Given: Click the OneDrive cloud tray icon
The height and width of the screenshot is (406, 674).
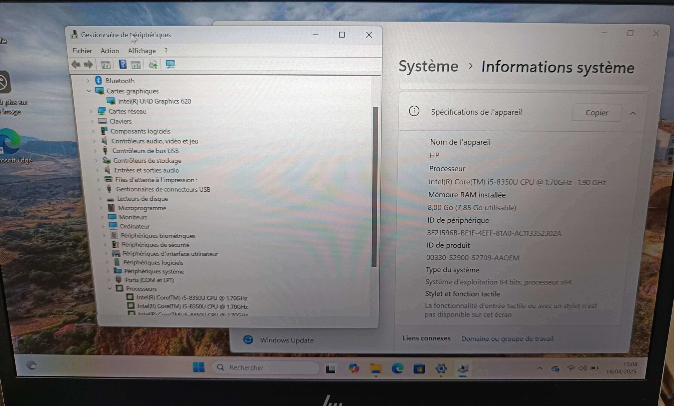Looking at the screenshot, I should click(555, 369).
